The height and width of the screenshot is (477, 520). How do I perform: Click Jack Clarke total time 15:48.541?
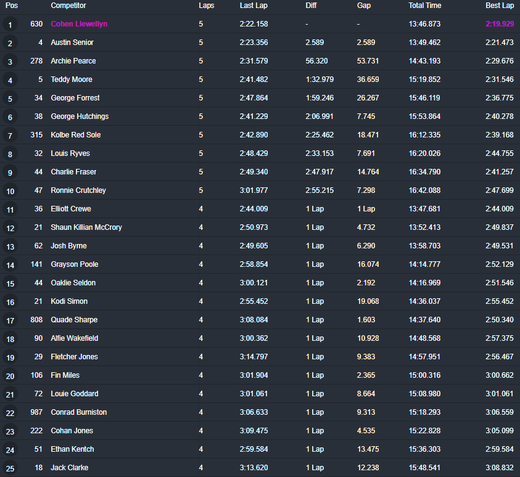pyautogui.click(x=424, y=467)
